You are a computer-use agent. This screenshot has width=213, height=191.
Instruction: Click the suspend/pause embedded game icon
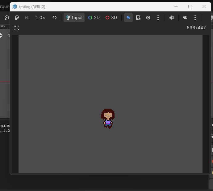pos(17,18)
